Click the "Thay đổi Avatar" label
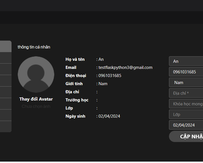 36,99
